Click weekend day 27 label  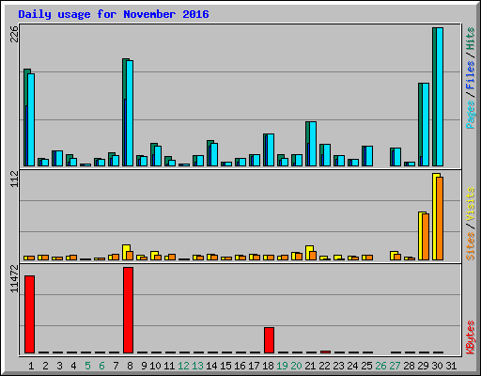[x=395, y=366]
